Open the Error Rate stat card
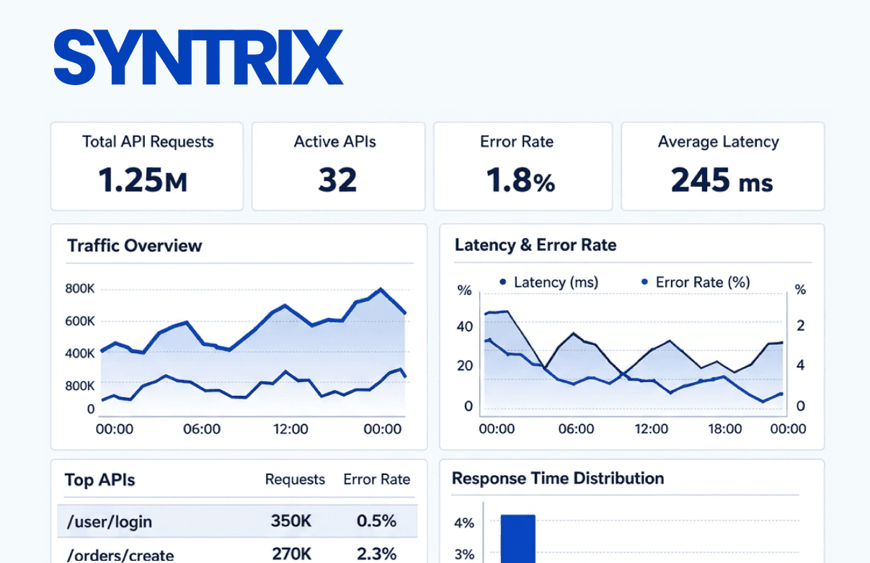870x563 pixels. tap(523, 166)
